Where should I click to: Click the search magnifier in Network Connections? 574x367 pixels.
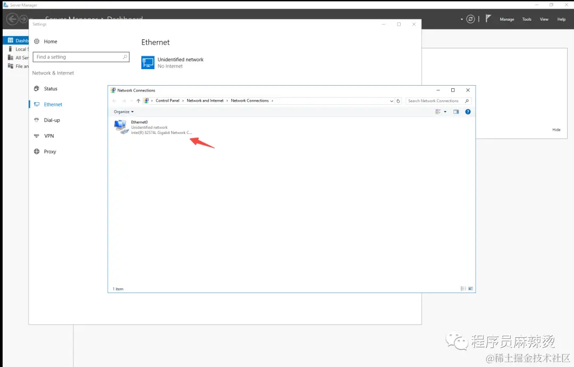click(x=467, y=101)
